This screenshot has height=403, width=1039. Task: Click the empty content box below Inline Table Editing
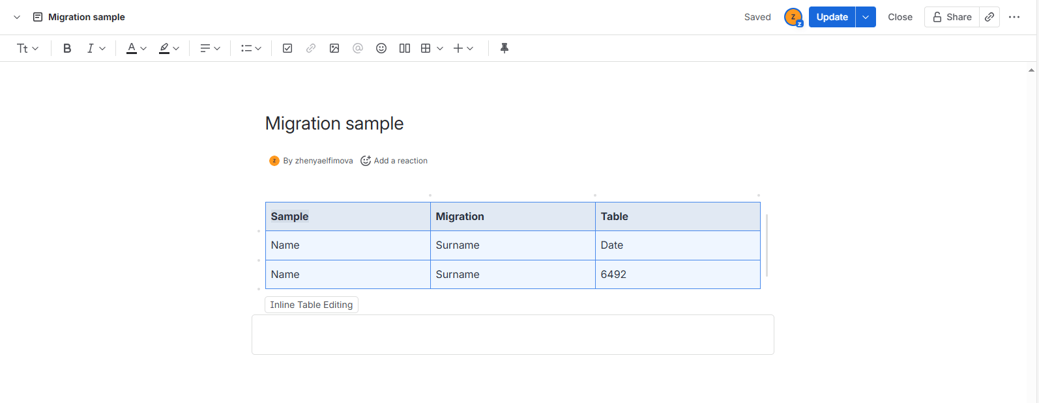click(512, 334)
